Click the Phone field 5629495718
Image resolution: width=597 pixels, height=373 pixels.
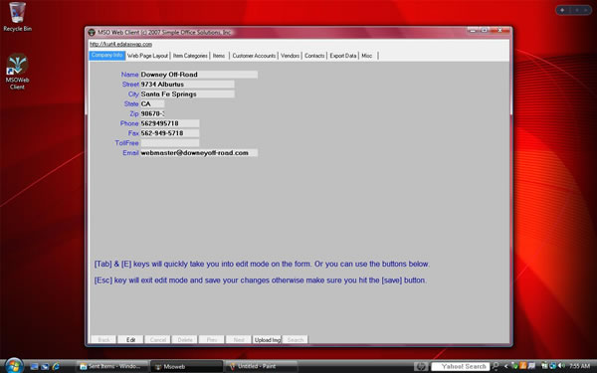pyautogui.click(x=169, y=123)
